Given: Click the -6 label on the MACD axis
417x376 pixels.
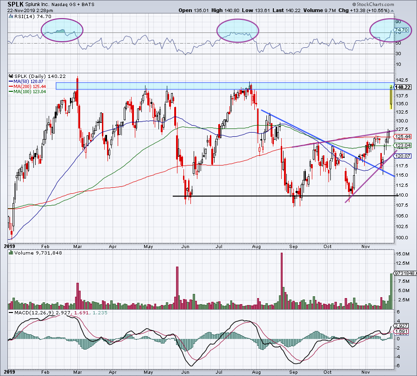Looking at the screenshot, I should pyautogui.click(x=398, y=366).
